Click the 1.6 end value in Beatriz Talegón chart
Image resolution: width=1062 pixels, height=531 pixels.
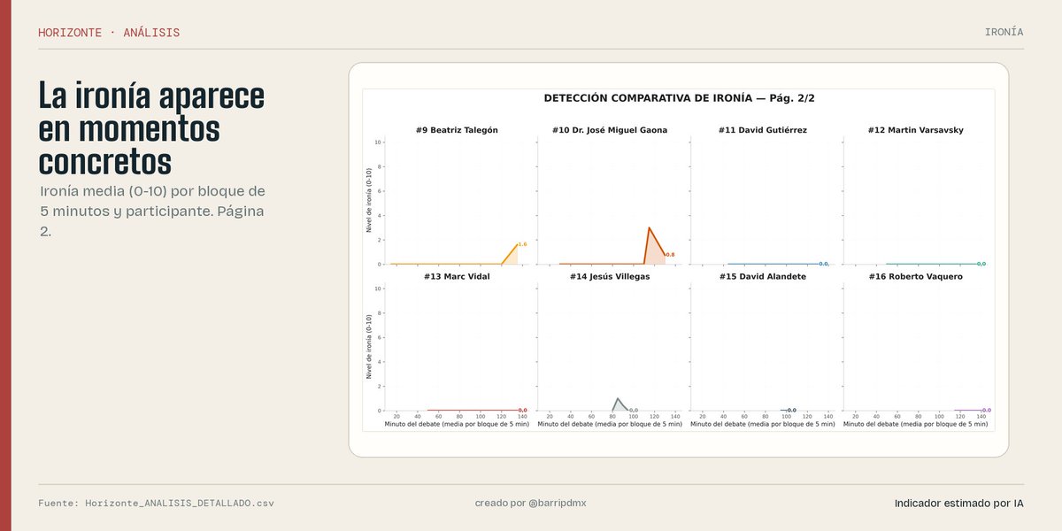click(522, 244)
